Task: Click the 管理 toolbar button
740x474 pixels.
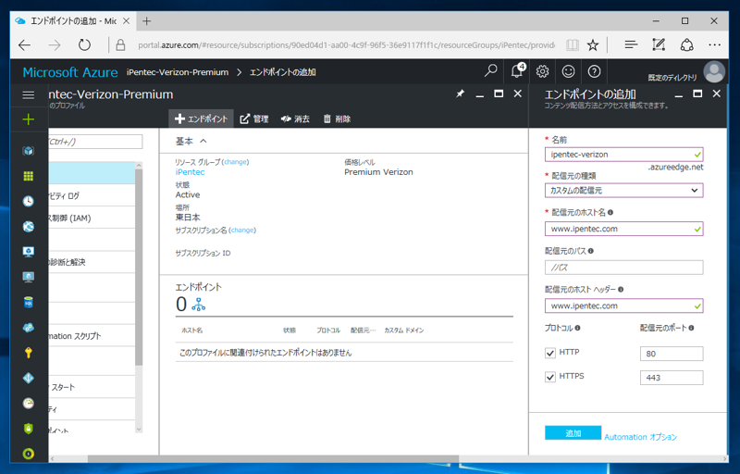Action: (x=253, y=119)
